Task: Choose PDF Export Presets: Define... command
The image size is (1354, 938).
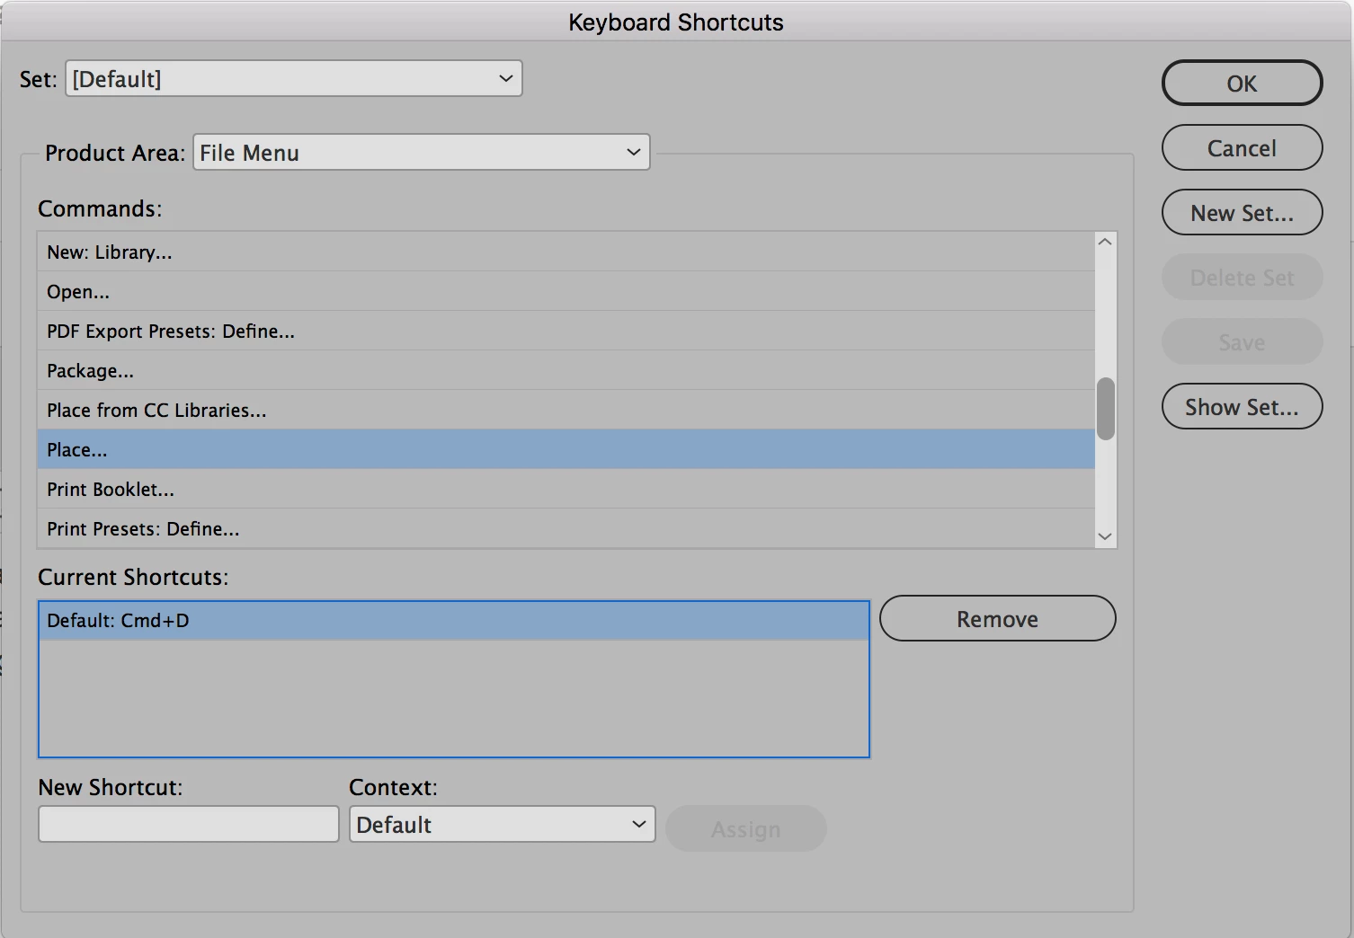Action: [x=566, y=331]
